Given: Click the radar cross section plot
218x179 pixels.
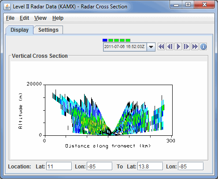Looking at the screenshot, I should (109, 110).
